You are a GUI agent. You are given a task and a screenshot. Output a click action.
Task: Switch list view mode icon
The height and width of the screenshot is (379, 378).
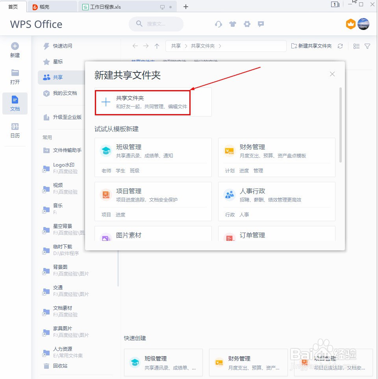tap(356, 46)
